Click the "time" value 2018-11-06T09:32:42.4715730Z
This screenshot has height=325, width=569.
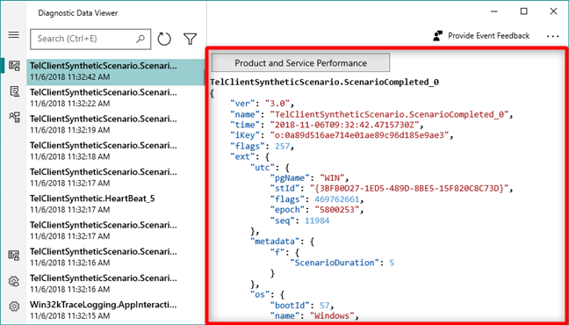(347, 125)
